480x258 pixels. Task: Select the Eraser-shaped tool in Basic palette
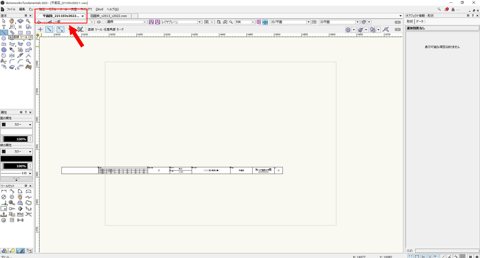click(12, 67)
